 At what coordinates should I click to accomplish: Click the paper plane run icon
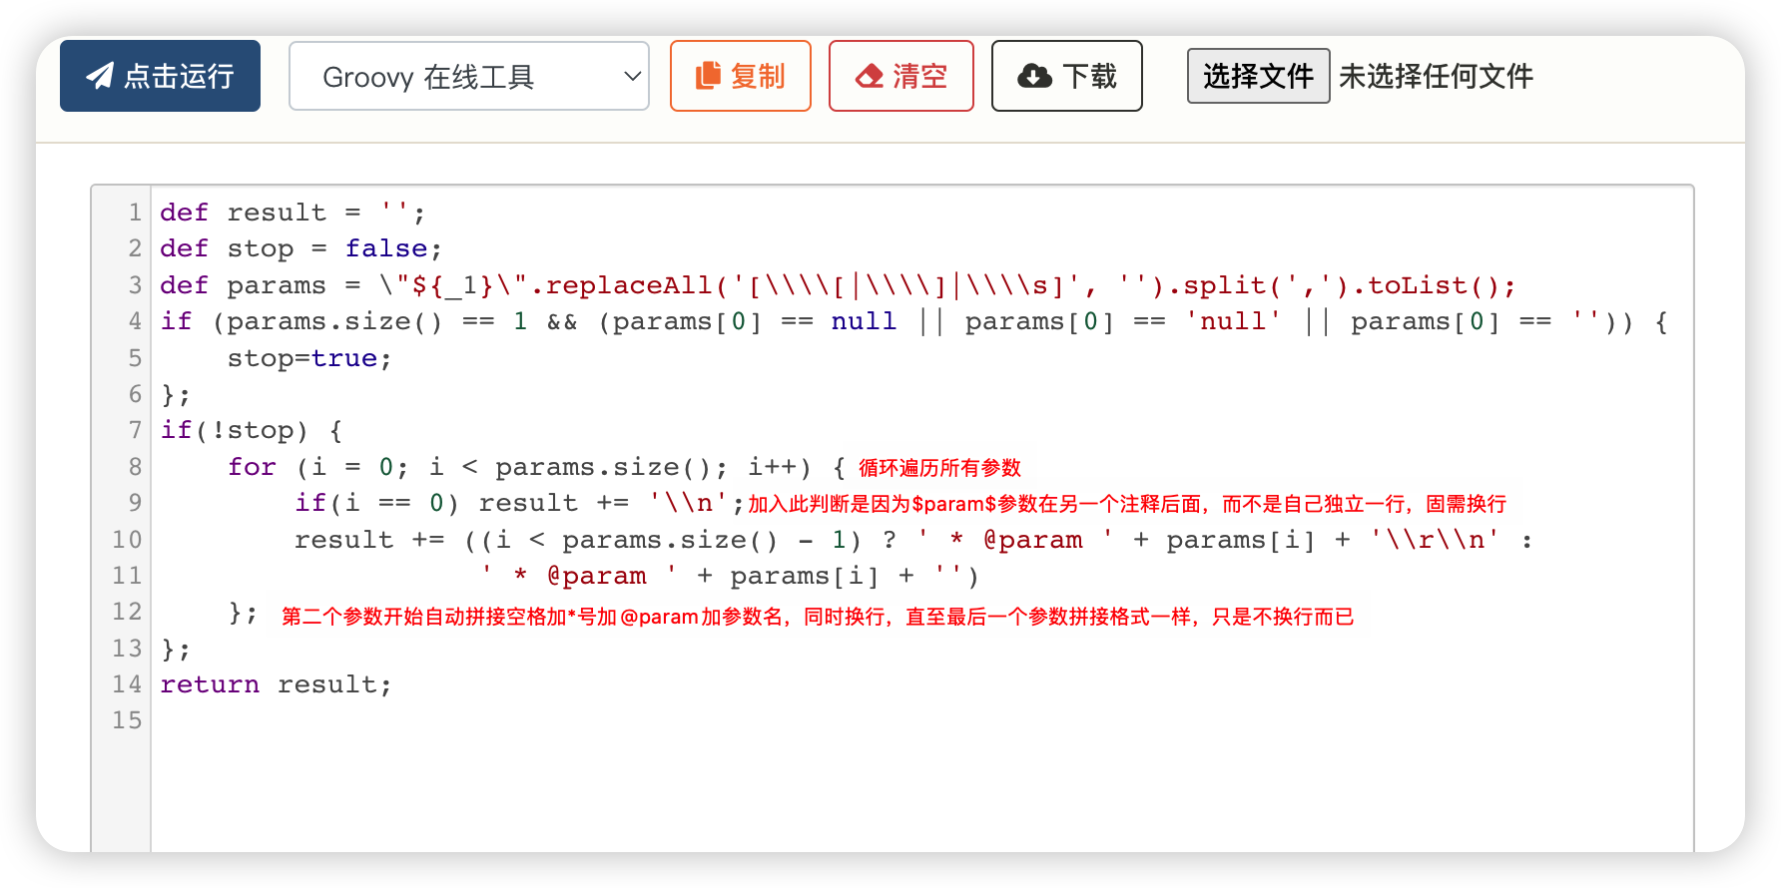100,76
